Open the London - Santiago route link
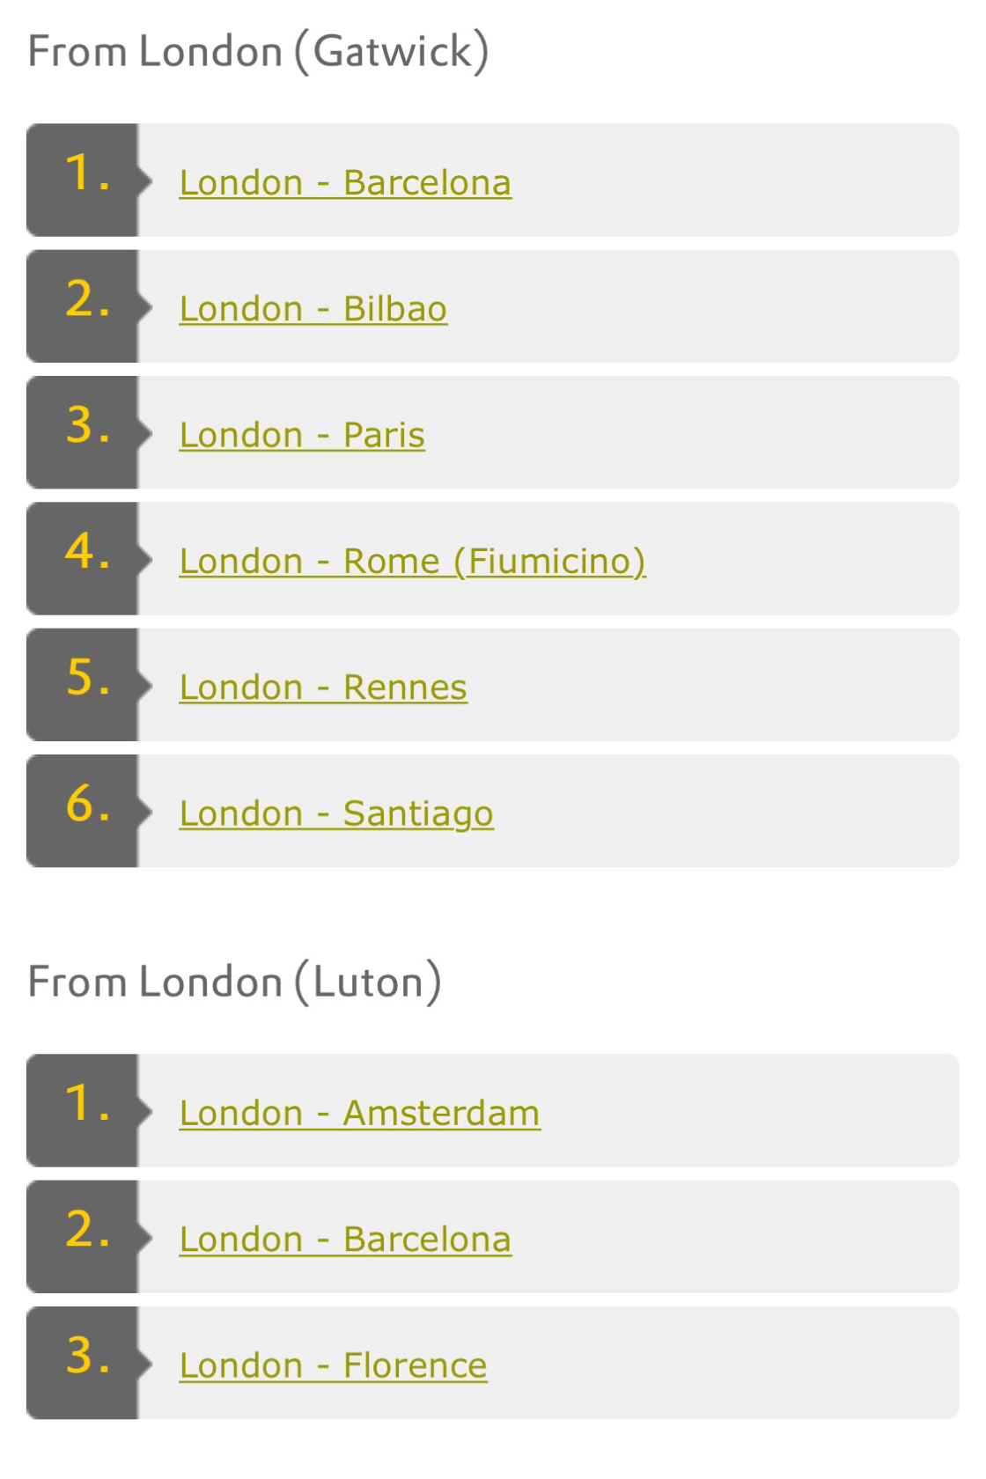Viewport: 986px width, 1479px height. 336,814
